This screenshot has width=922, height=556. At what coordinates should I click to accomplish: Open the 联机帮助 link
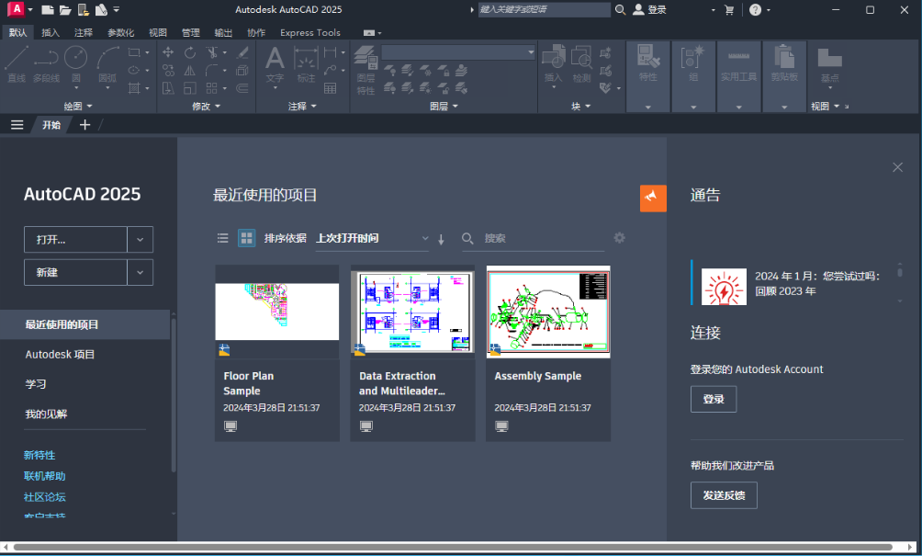click(45, 476)
